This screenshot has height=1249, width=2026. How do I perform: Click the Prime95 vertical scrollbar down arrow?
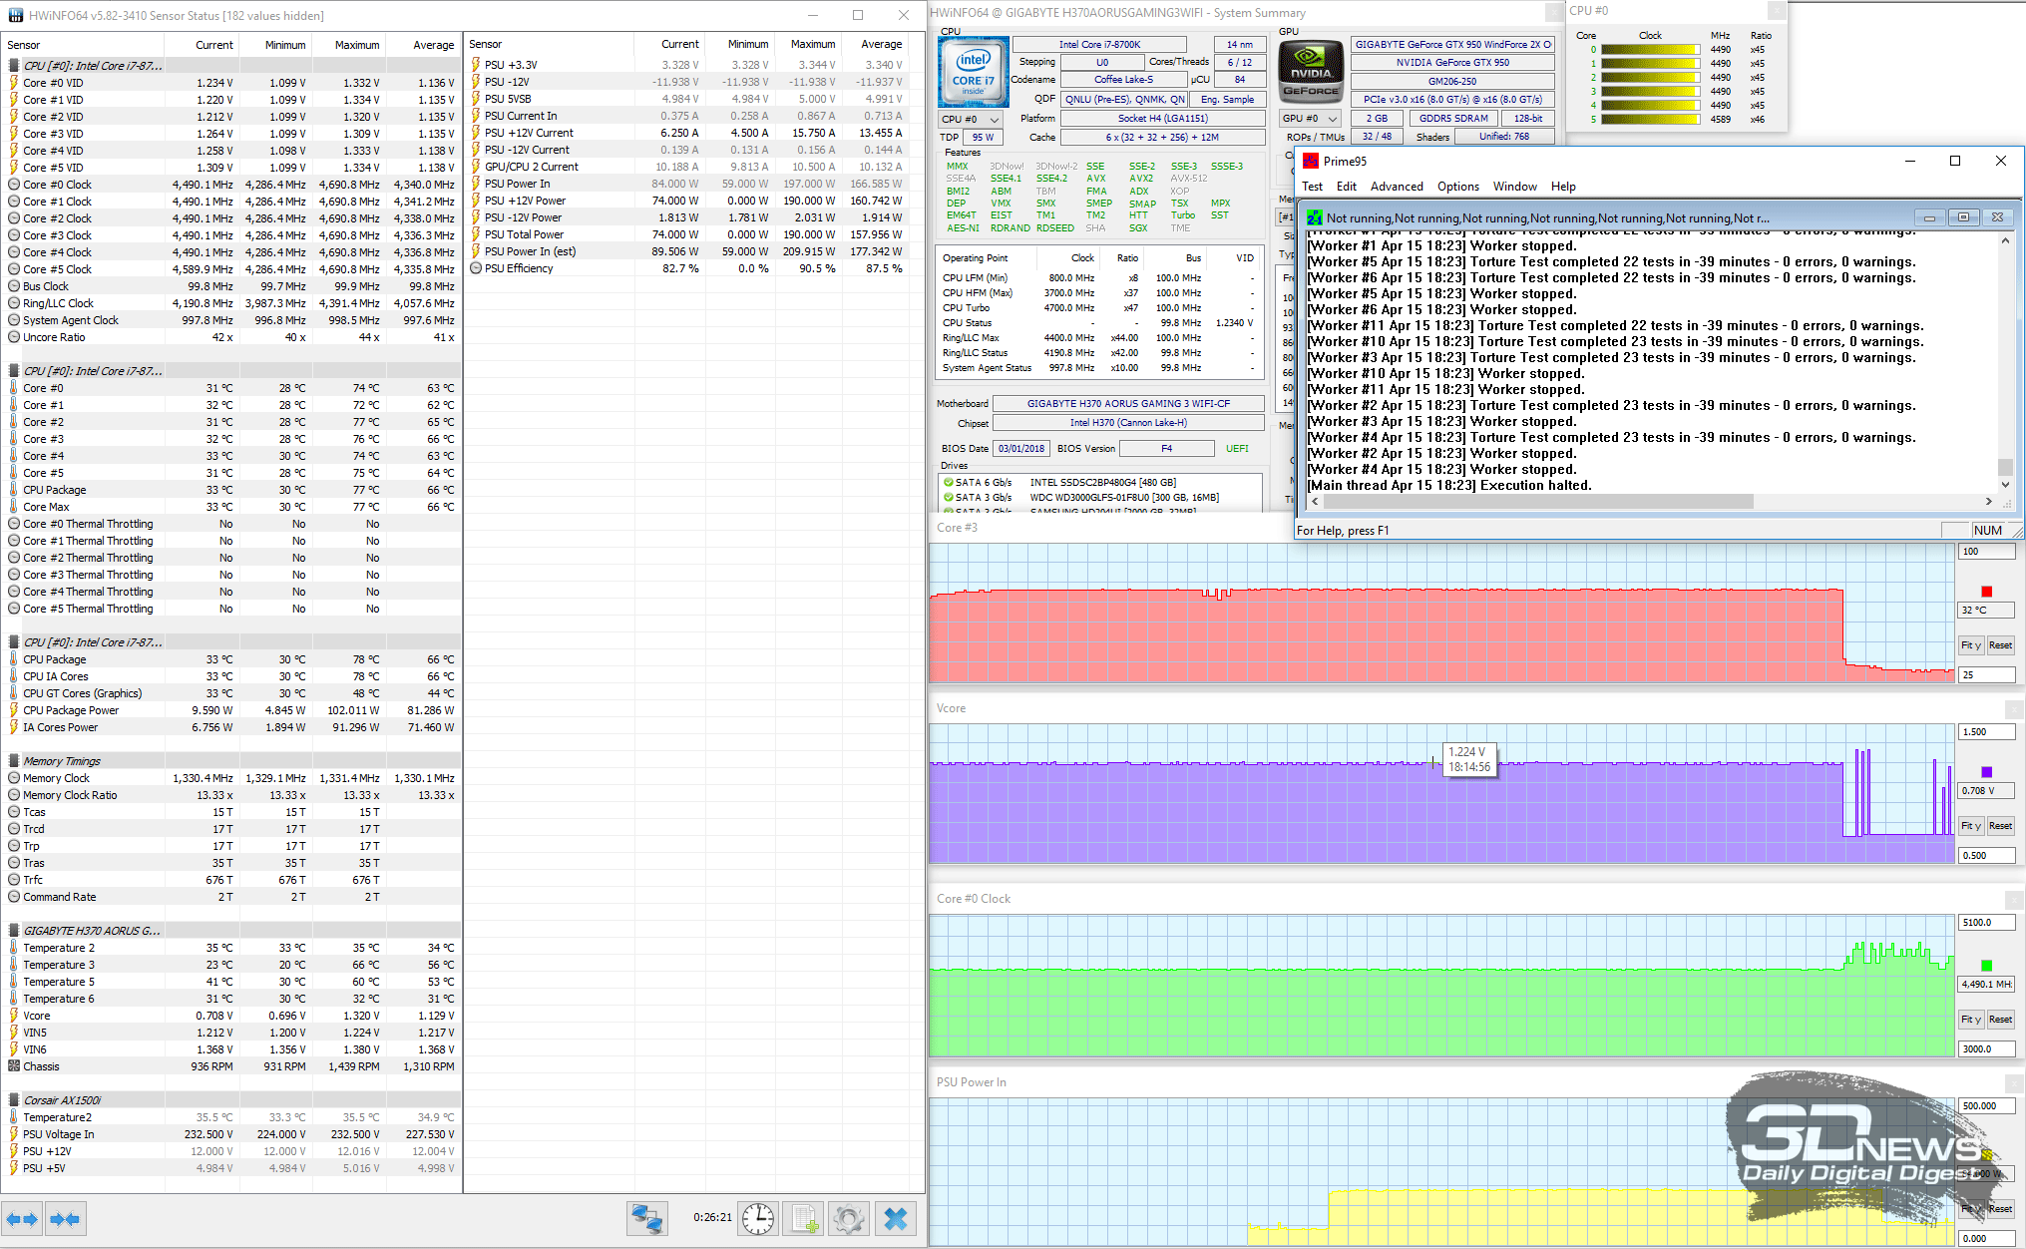point(2005,485)
